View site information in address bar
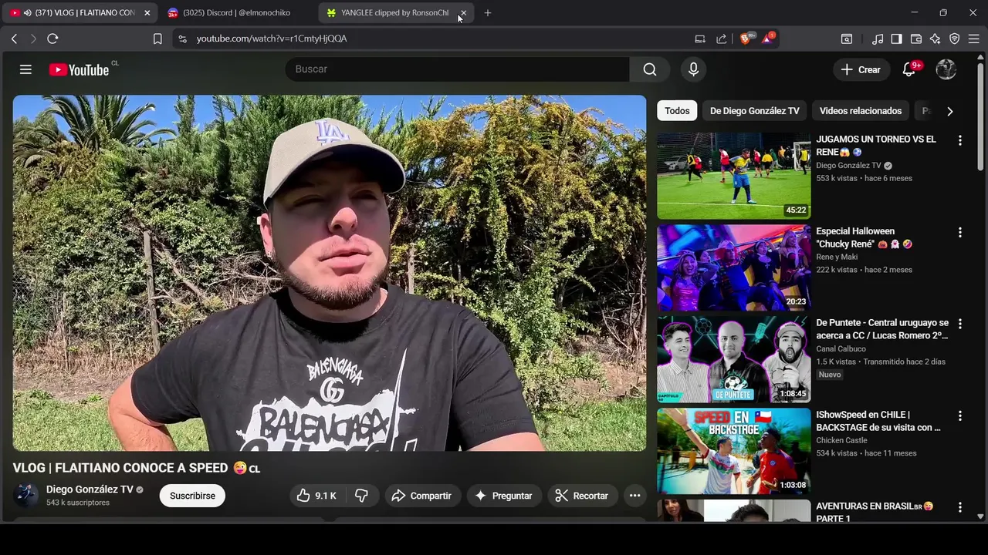The image size is (988, 555). (x=182, y=39)
